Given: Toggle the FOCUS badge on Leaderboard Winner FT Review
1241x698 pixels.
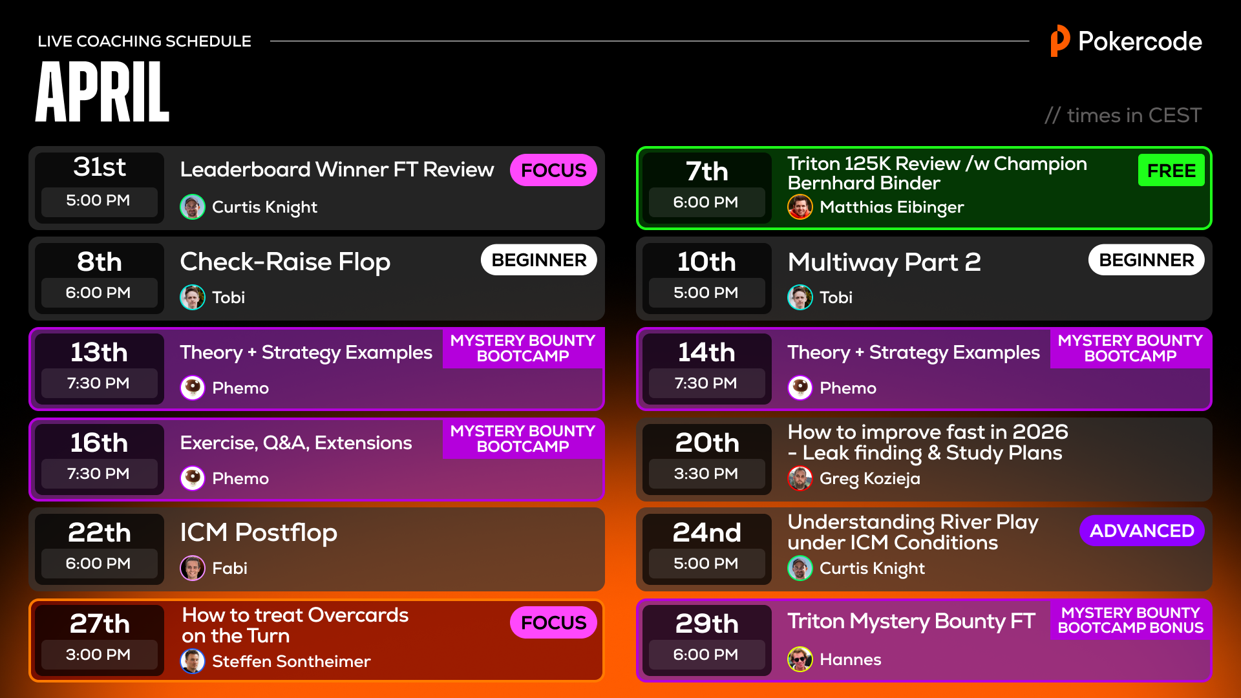Looking at the screenshot, I should coord(553,170).
